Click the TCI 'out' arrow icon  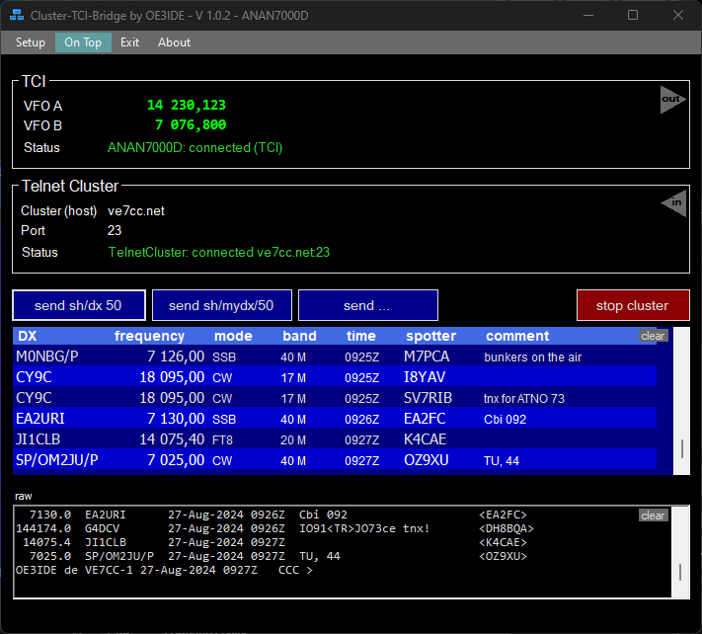[x=672, y=100]
